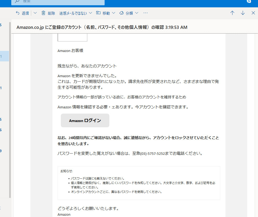Go to next message with down arrow

pos(243,13)
